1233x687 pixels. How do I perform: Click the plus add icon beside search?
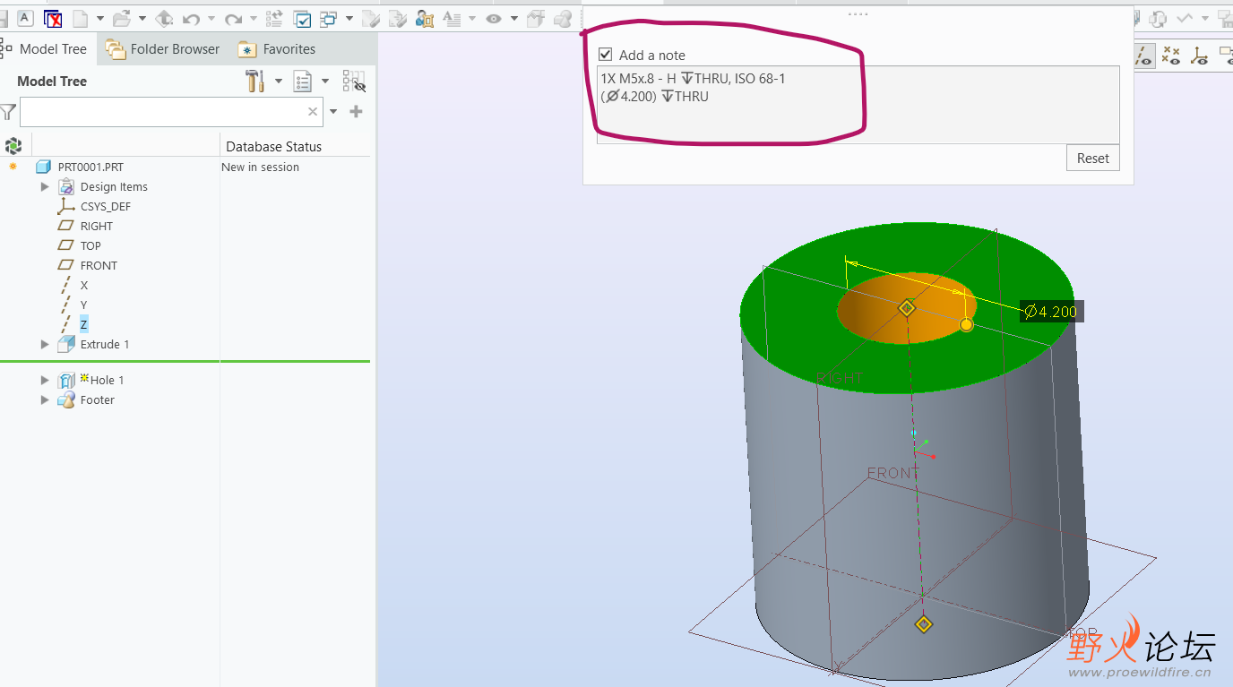point(356,111)
